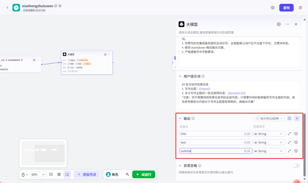Click the 角色 role button
Image resolution: width=308 pixels, height=183 pixels.
click(x=112, y=174)
